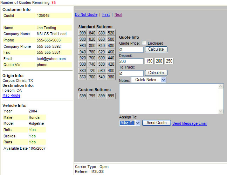Screen dimensions: 227x175
Task: Click Send Message Email link
Action: click(190, 124)
